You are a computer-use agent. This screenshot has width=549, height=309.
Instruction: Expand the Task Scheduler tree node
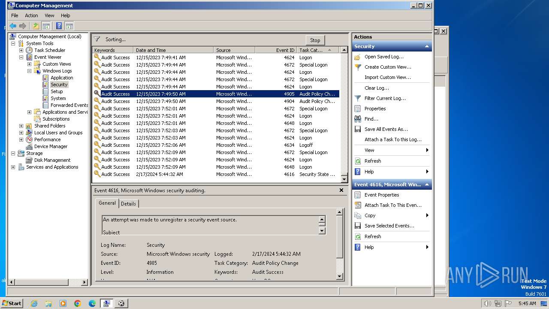tap(21, 50)
